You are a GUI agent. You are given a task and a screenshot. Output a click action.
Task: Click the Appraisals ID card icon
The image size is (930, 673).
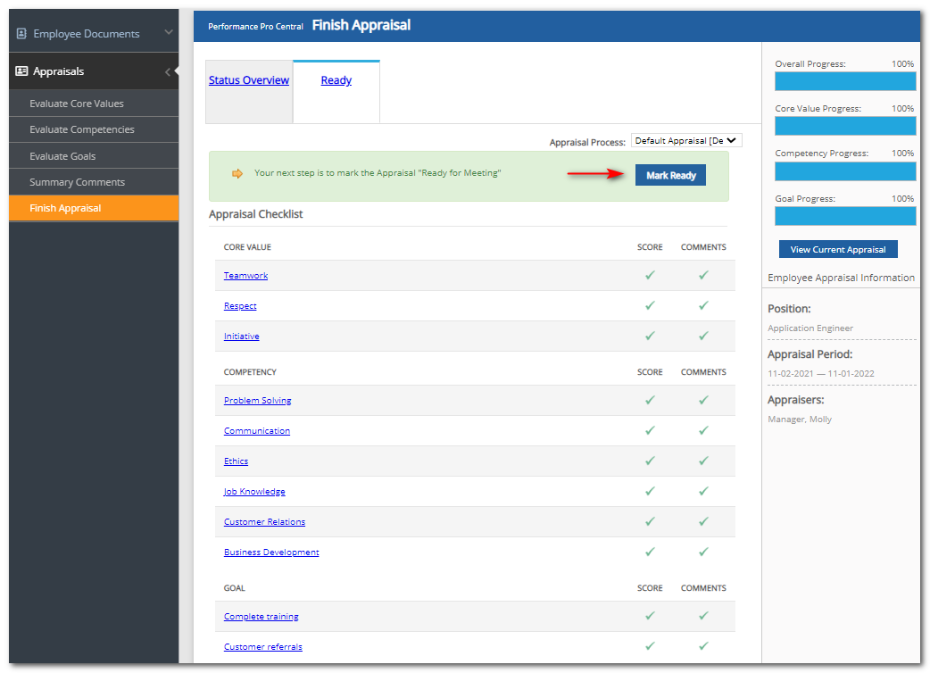pos(21,71)
